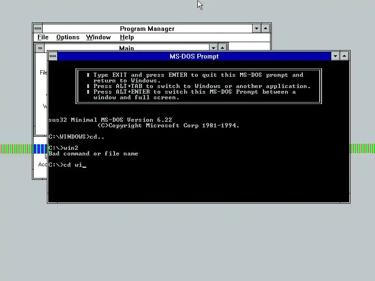Click the 'C:\WINDOWS>cd..' line
The width and height of the screenshot is (375, 281).
76,137
